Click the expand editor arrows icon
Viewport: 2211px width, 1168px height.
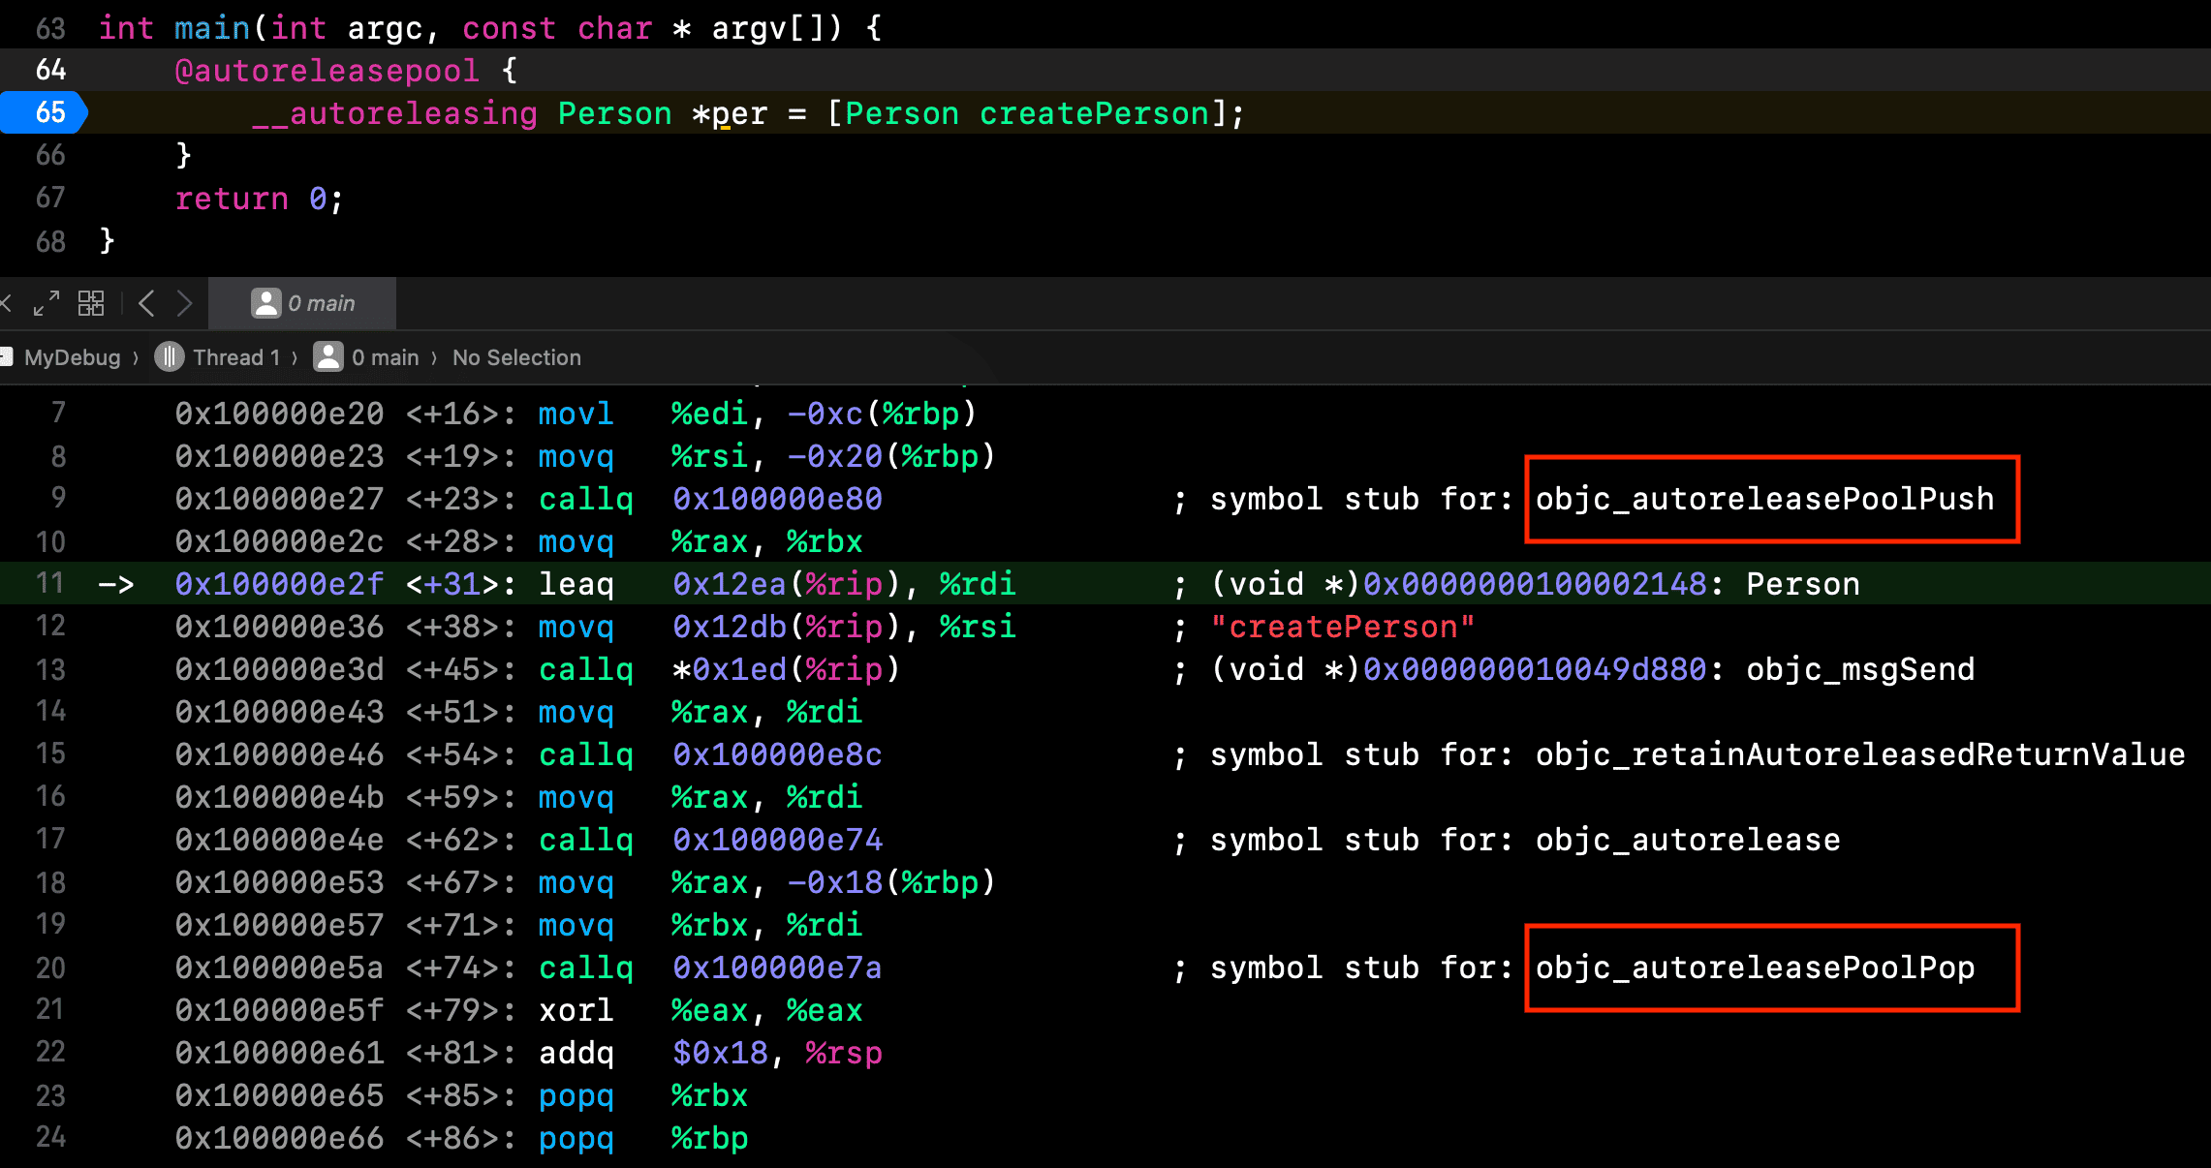coord(46,304)
